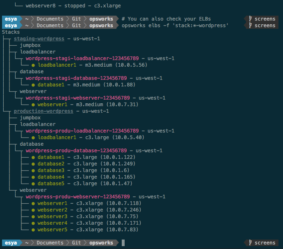Viewport: 283px width, 249px height.
Task: Select wordpress-stagi-loadbalancer-123456789 ELB name
Action: click(82, 58)
